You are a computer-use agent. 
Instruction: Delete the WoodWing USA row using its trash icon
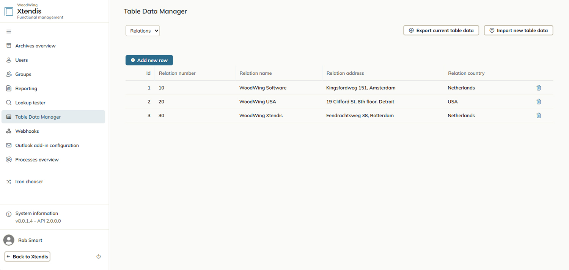tap(539, 102)
